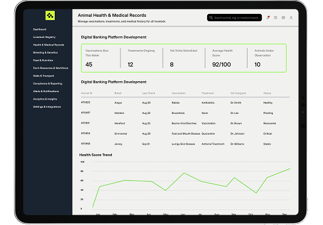Open Analytics & Insights
The image size is (323, 225).
coord(45,99)
